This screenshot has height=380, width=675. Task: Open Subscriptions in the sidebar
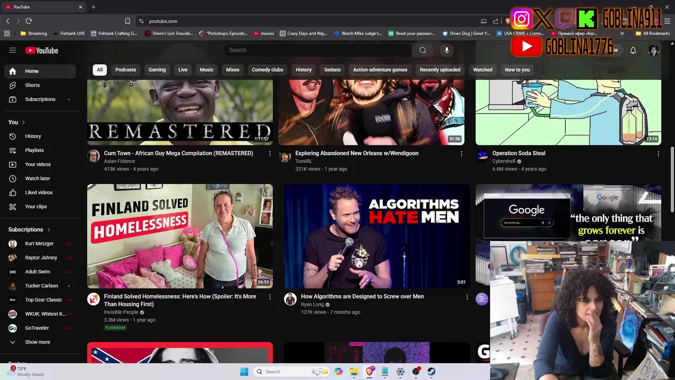tap(41, 99)
